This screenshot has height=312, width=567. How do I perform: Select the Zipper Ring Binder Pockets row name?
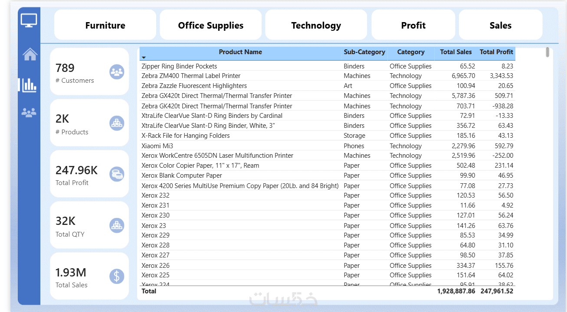(x=179, y=66)
